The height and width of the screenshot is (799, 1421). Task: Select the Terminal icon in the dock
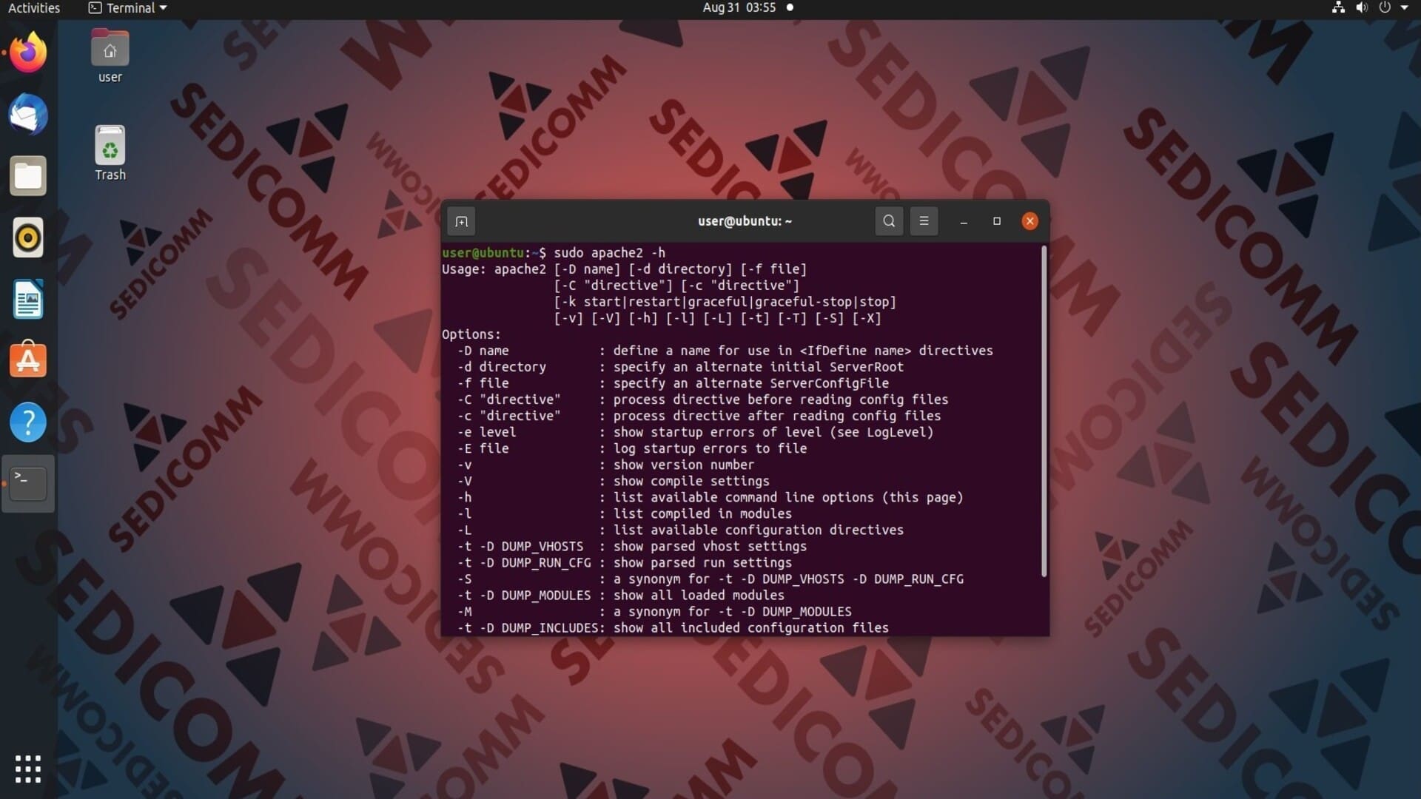(x=28, y=484)
